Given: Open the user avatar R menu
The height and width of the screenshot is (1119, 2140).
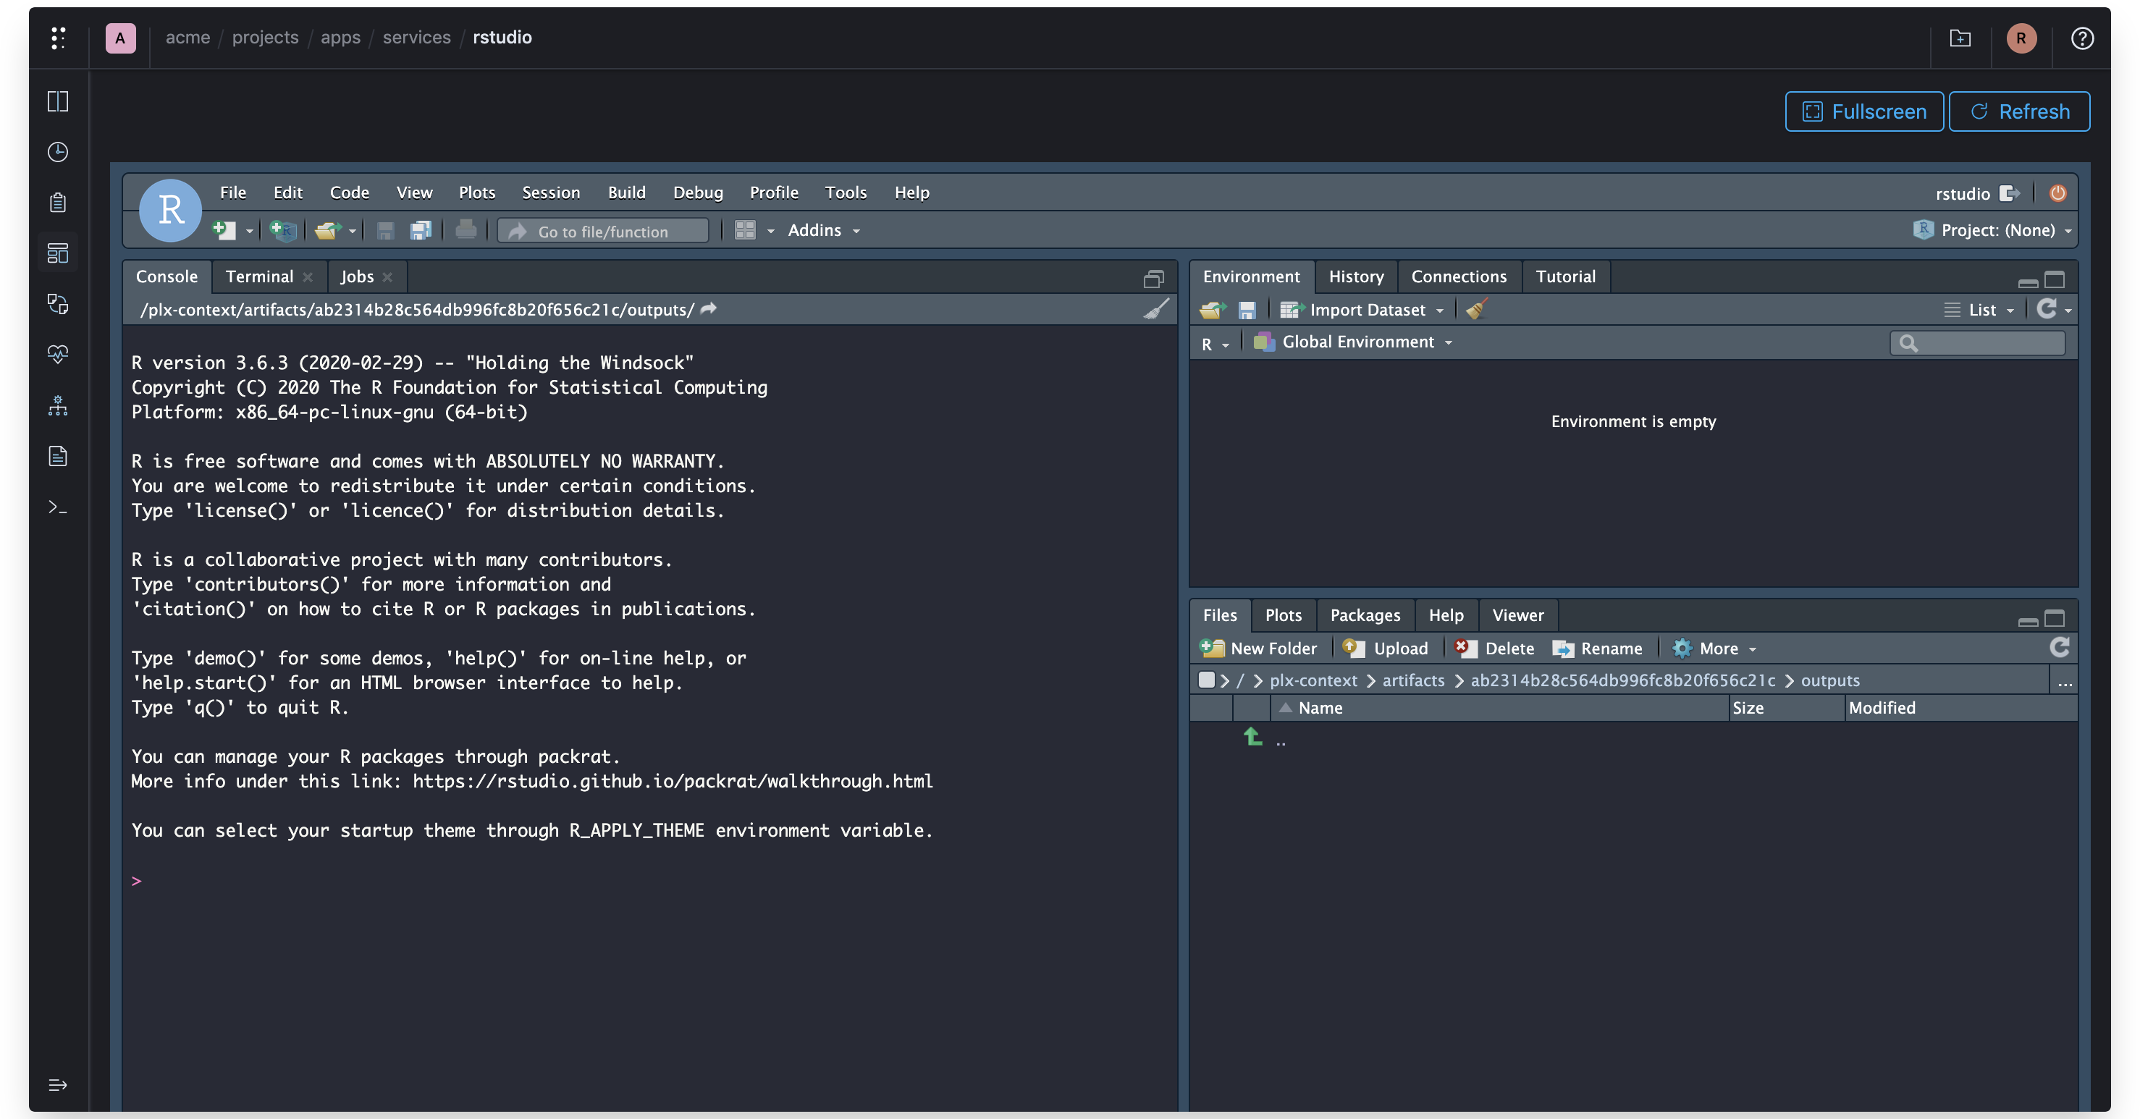Looking at the screenshot, I should (x=2021, y=38).
